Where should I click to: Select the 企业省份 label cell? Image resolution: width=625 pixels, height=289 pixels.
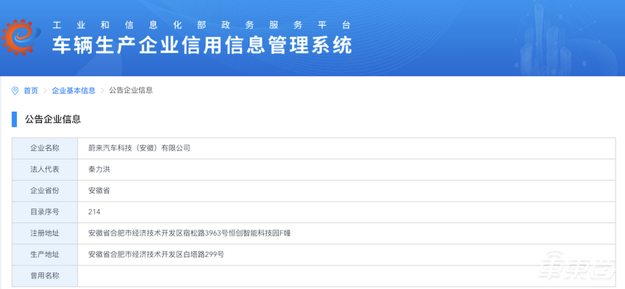(x=45, y=191)
